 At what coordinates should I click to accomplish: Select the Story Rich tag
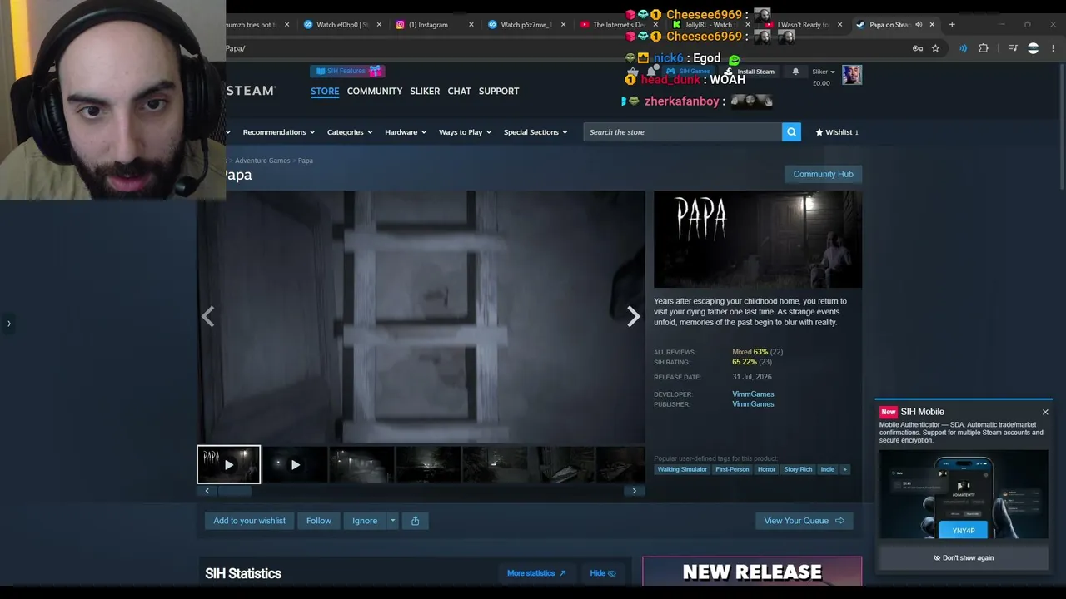tap(798, 469)
